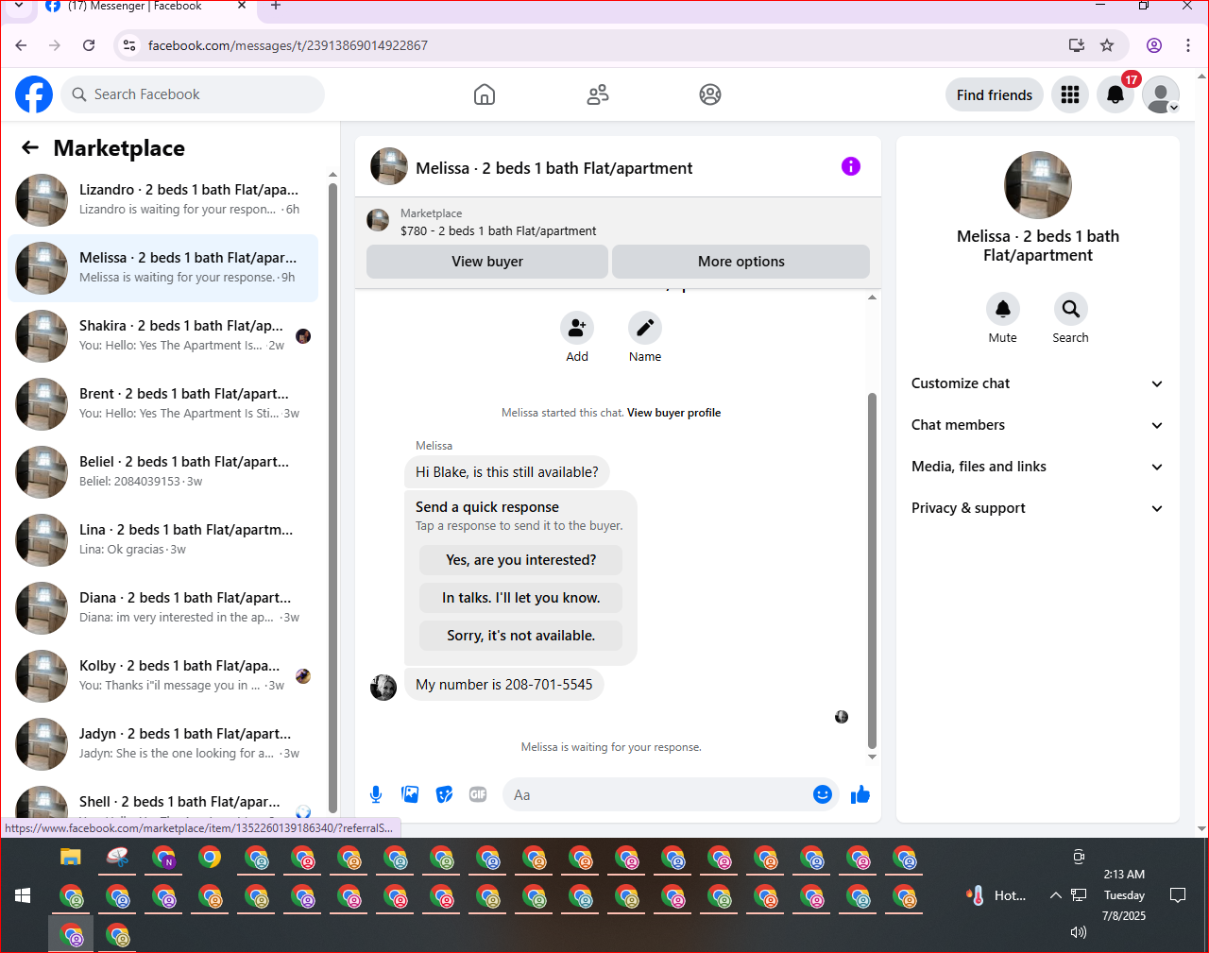The image size is (1209, 953).
Task: Click the Add people icon
Action: point(577,328)
